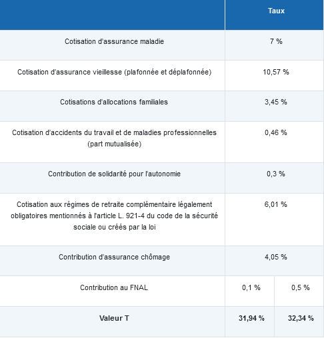Click the 31,94 % Valeur T total

pyautogui.click(x=251, y=318)
